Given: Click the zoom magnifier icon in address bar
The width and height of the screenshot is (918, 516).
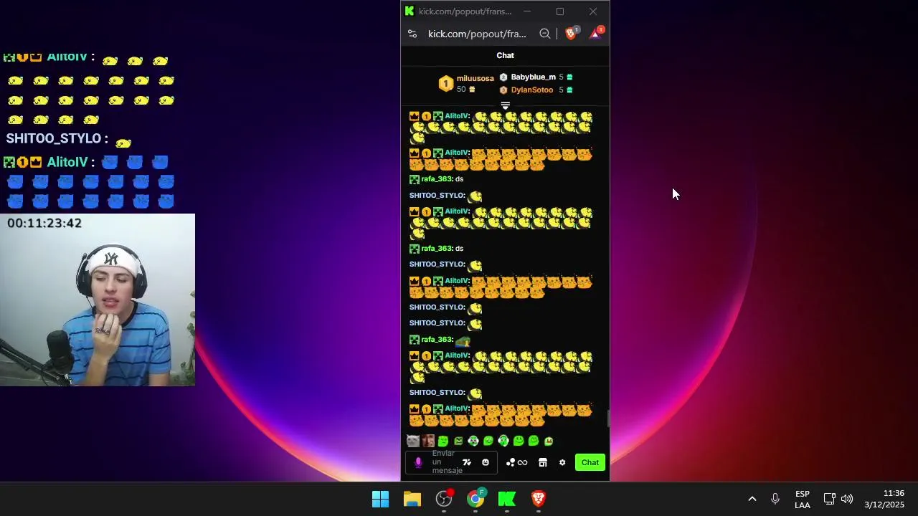Looking at the screenshot, I should (x=545, y=34).
